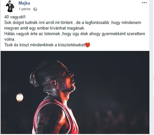Viewport: 154px width, 135px height.
Task: Open the Majka page name link
Action: 24,3
